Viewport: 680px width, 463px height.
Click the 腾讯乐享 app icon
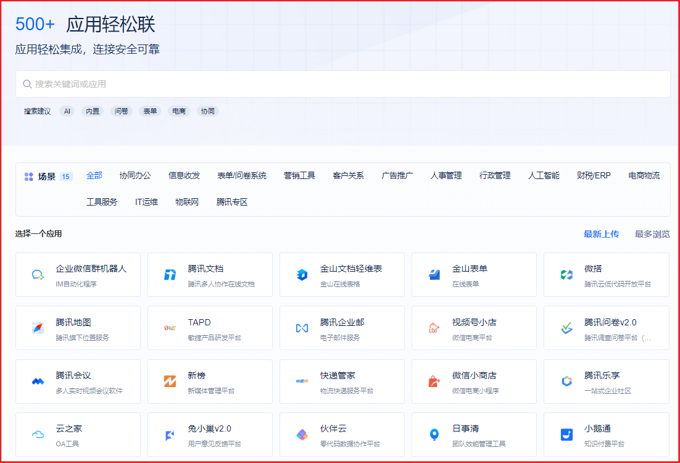566,382
